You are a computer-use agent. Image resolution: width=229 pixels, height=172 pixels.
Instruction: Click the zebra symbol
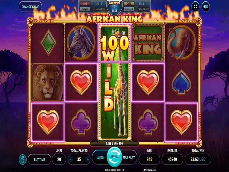click(81, 42)
